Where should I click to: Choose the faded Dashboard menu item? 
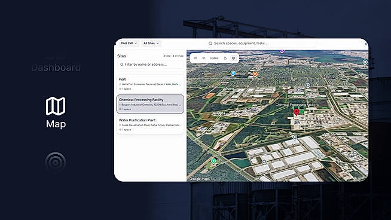coord(56,68)
